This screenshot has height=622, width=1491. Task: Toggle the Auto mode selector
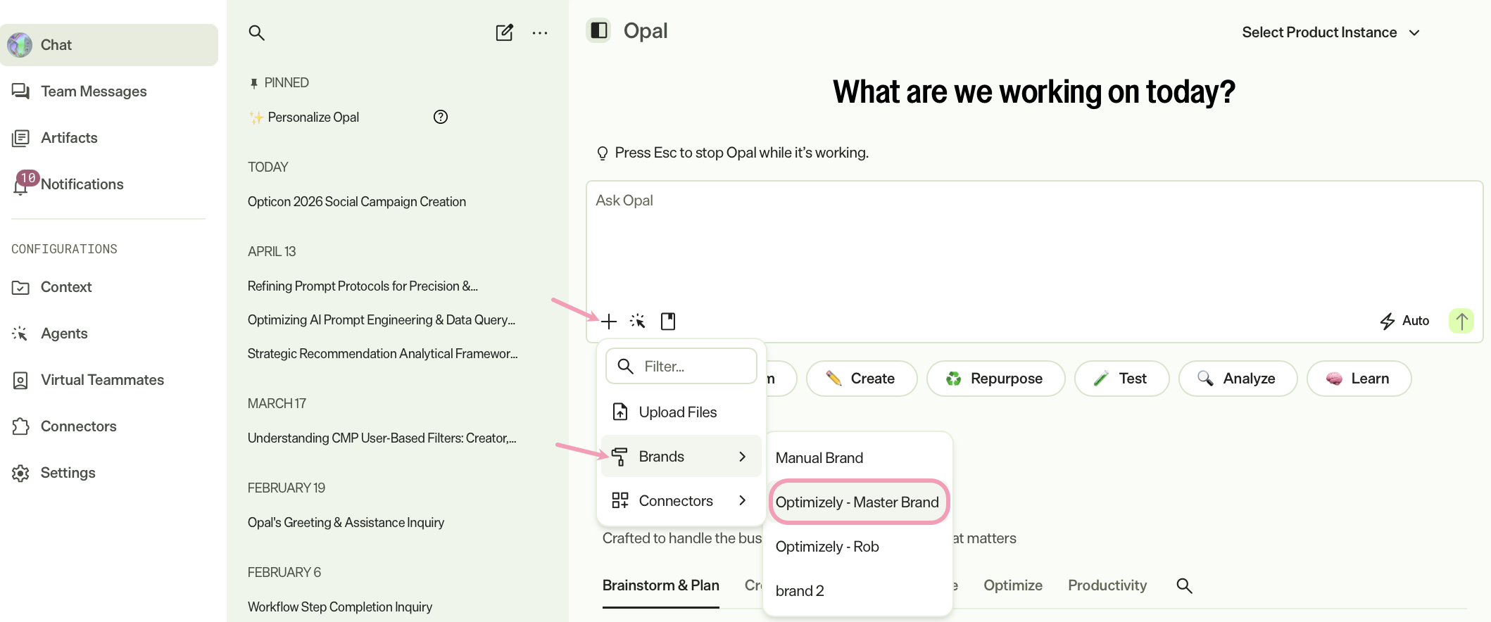click(x=1405, y=321)
